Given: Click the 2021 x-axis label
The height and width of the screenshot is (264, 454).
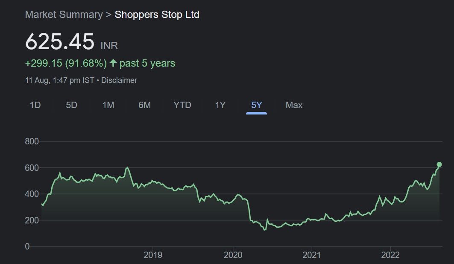Looking at the screenshot, I should [312, 255].
